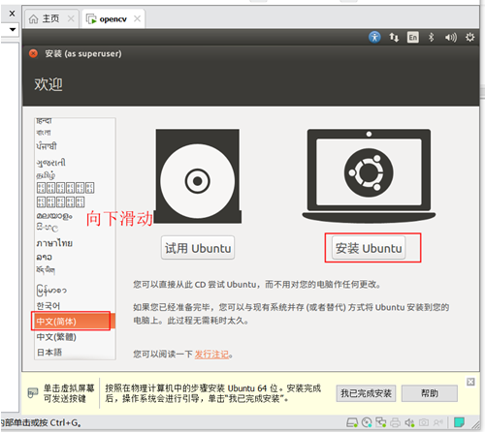
Task: Dismiss the yellow install hint bar
Action: pyautogui.click(x=470, y=382)
